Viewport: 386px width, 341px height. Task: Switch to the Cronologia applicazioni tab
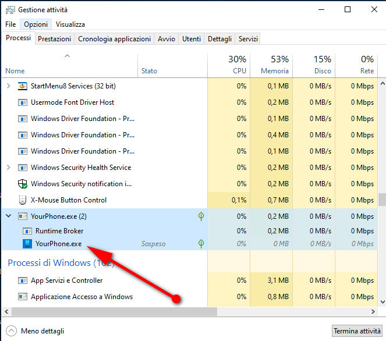pos(114,39)
